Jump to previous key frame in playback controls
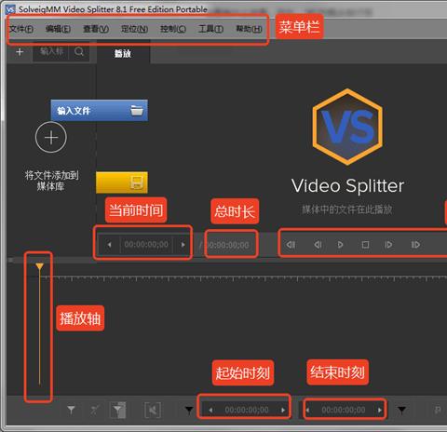The image size is (447, 432). (x=291, y=245)
